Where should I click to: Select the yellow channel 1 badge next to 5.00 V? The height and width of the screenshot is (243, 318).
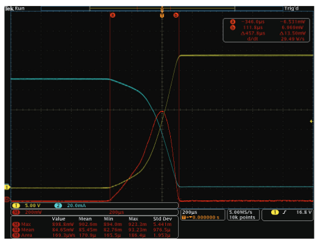16,206
